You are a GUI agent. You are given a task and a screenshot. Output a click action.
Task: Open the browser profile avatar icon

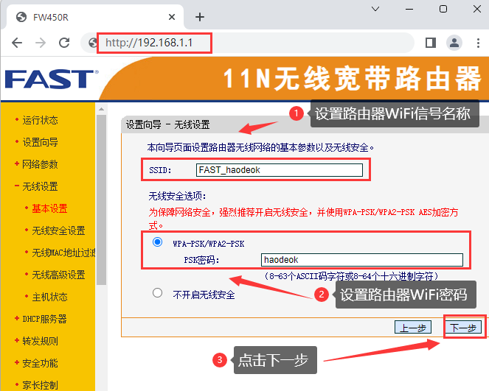click(454, 43)
